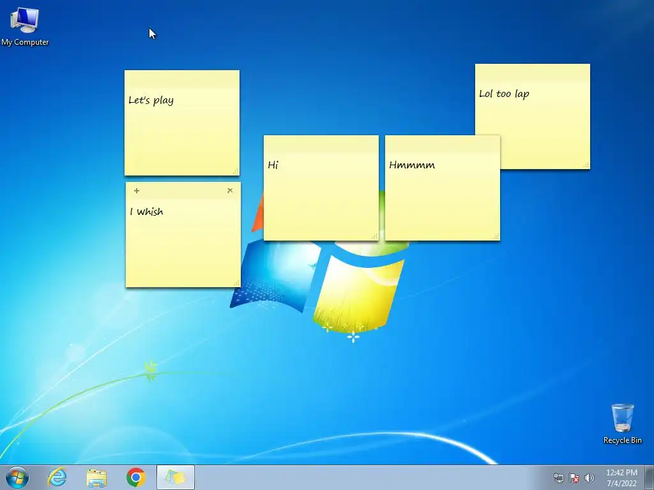Click the 'Hmmmm' note text

click(412, 165)
